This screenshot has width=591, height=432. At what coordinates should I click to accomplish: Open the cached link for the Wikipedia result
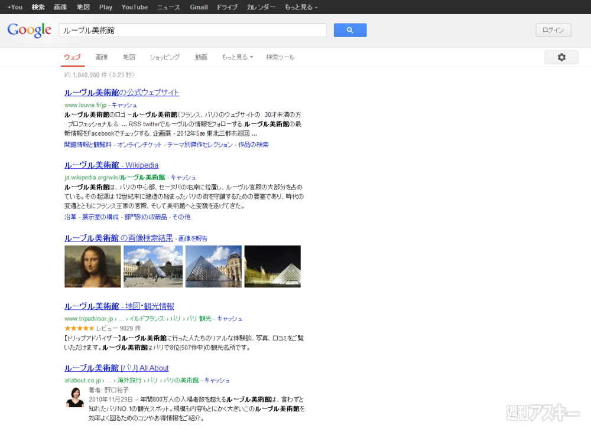pos(183,177)
